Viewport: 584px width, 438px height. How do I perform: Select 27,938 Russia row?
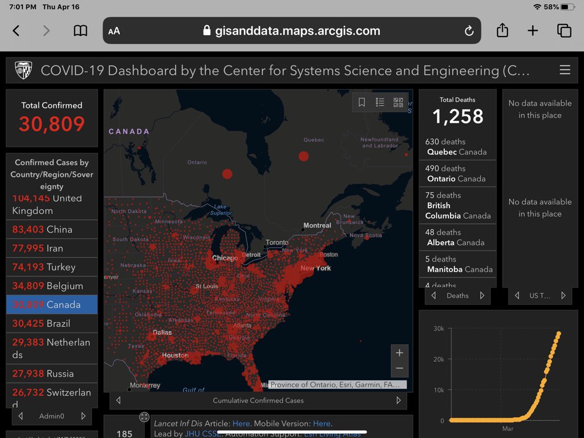point(52,374)
